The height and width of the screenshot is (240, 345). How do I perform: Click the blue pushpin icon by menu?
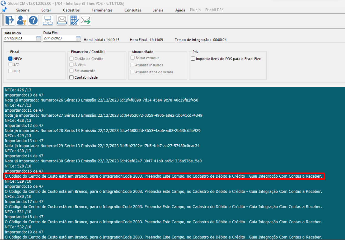click(x=4, y=10)
